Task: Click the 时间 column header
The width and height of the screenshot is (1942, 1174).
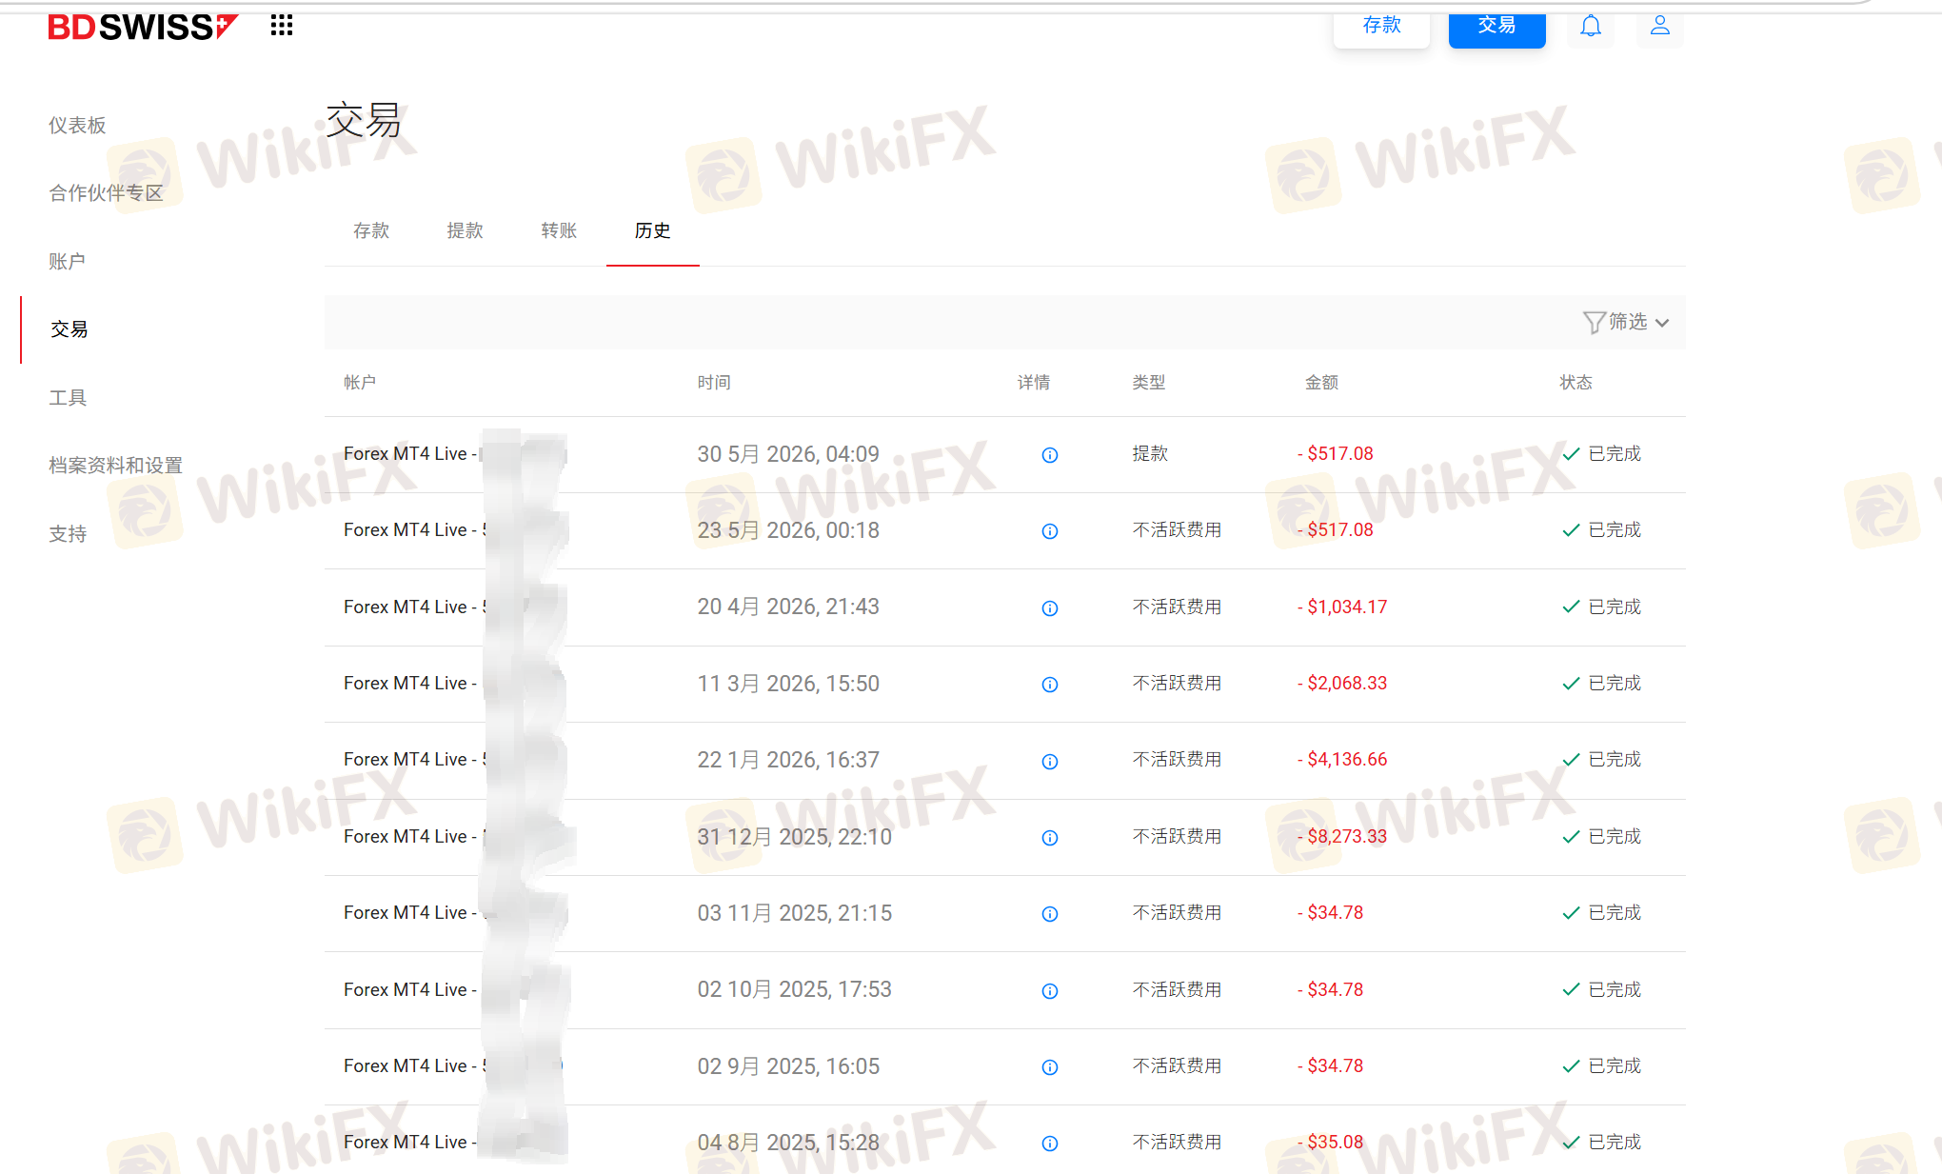Action: [x=714, y=383]
